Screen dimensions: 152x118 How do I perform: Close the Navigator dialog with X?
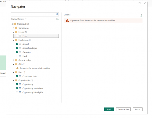coord(145,3)
